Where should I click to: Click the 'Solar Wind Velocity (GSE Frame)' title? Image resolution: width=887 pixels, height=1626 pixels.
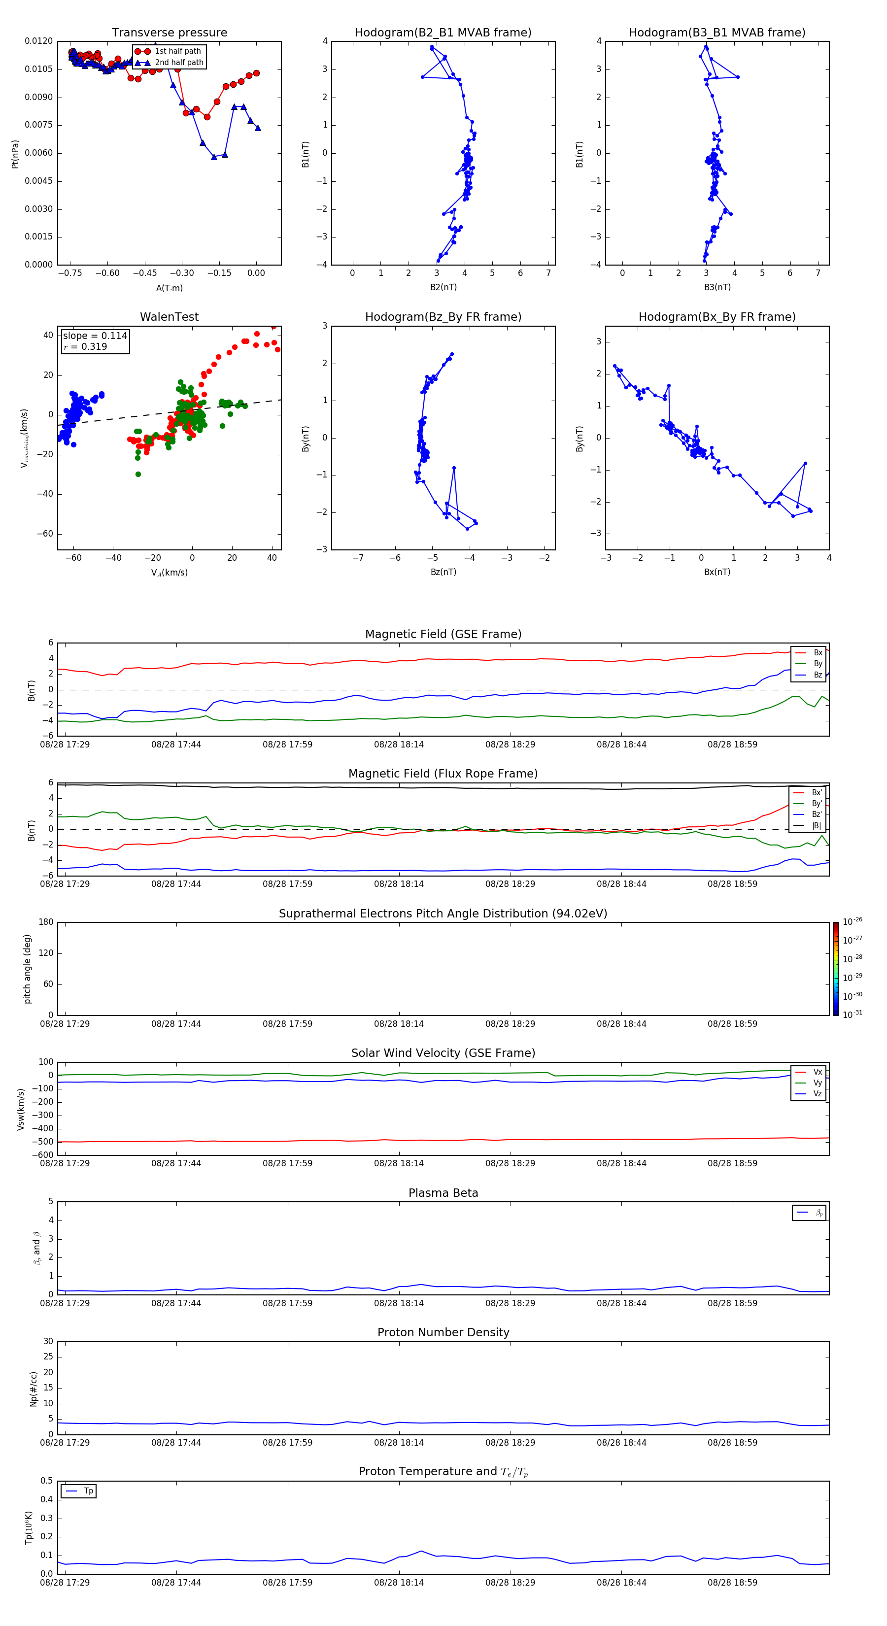tap(443, 1053)
